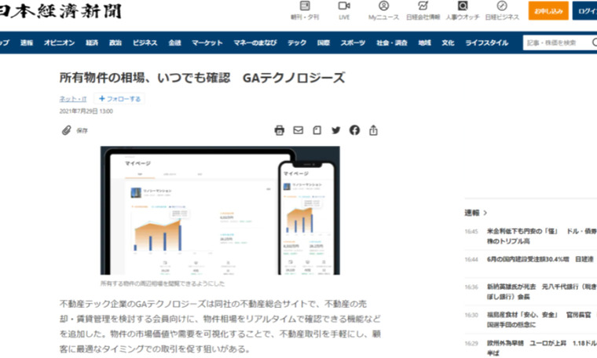Select the ライフスタイル menu item
This screenshot has height=358, width=597.
486,42
